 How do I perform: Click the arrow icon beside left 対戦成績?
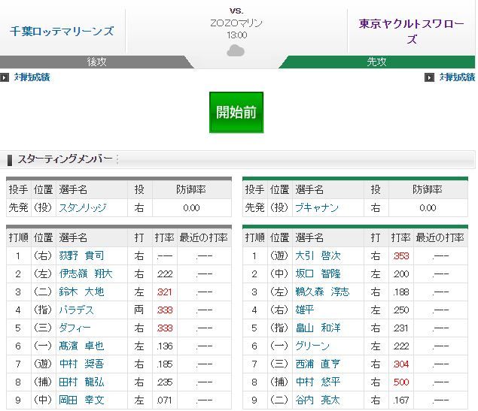pyautogui.click(x=5, y=77)
